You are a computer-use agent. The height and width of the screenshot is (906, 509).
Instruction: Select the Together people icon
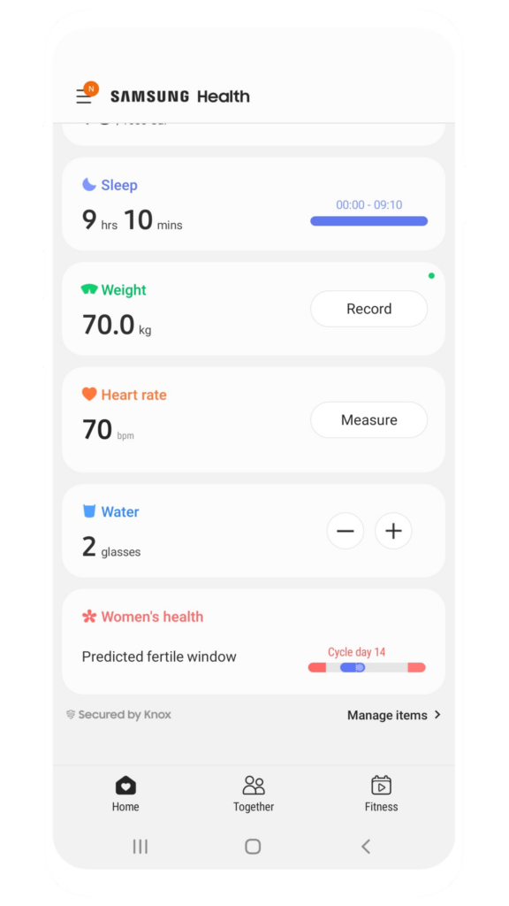pyautogui.click(x=254, y=785)
